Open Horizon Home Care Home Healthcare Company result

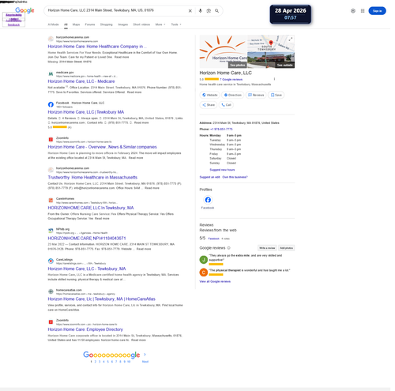(97, 47)
